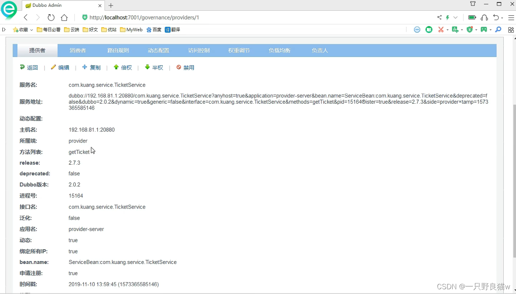Open the 翻译 bookmark
This screenshot has height=294, width=516.
click(x=173, y=30)
